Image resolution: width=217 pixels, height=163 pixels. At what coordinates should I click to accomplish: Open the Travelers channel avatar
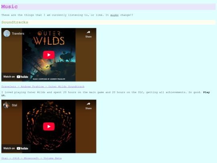[7, 33]
